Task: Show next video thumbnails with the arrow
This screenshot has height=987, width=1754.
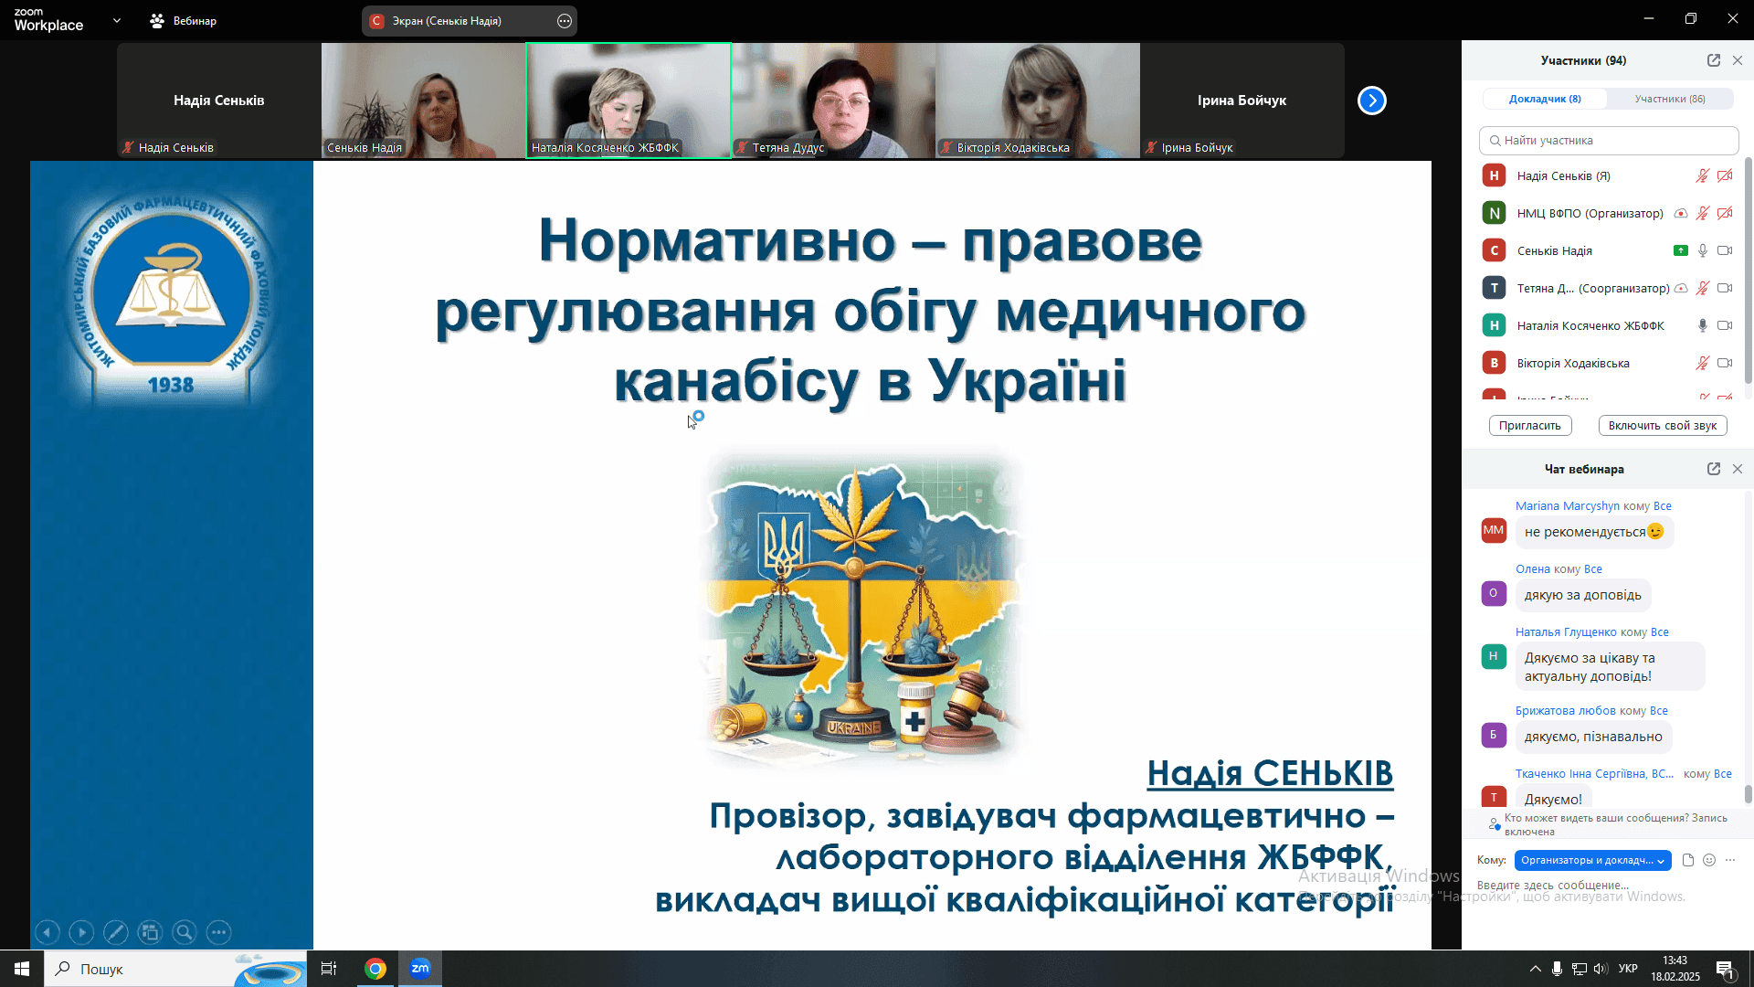Action: (x=1372, y=101)
